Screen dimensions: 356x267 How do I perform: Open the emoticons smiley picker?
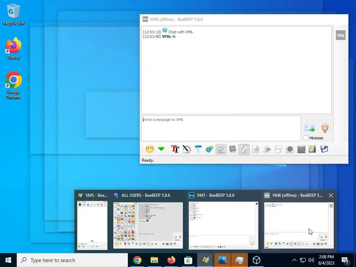149,149
